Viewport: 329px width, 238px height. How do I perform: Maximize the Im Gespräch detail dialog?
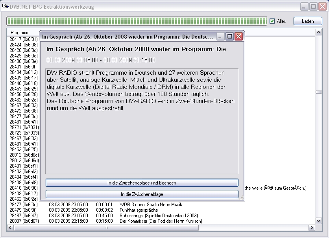[x=230, y=37]
